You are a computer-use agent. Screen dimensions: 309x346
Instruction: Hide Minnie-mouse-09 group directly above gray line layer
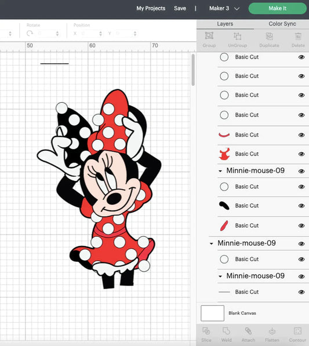click(x=301, y=276)
